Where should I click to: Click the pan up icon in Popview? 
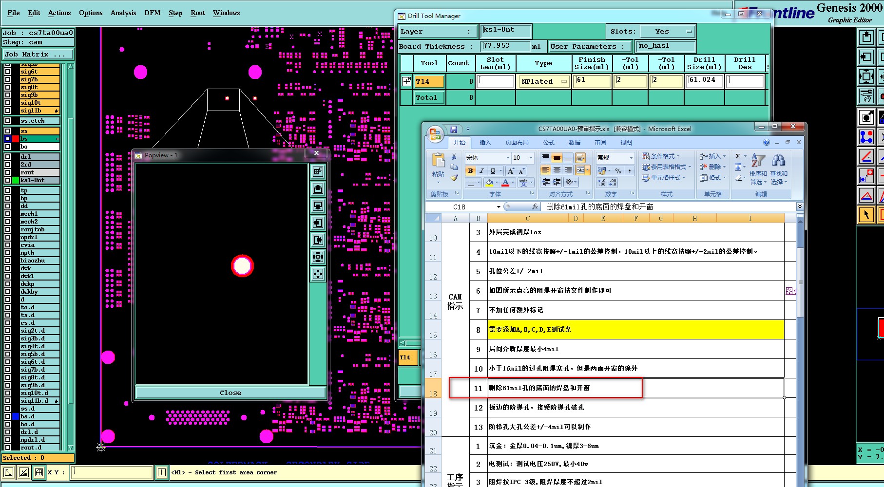tap(318, 189)
